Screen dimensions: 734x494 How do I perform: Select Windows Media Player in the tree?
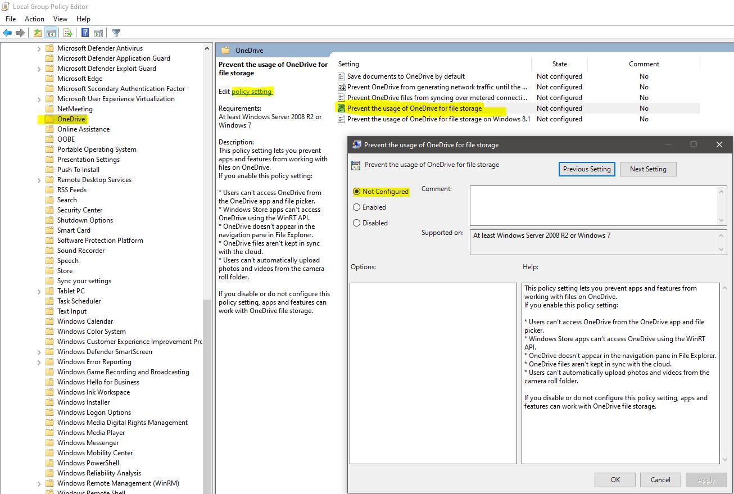(x=91, y=433)
